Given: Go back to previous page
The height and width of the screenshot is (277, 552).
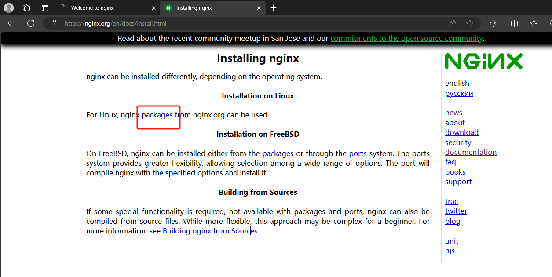Looking at the screenshot, I should click(11, 23).
